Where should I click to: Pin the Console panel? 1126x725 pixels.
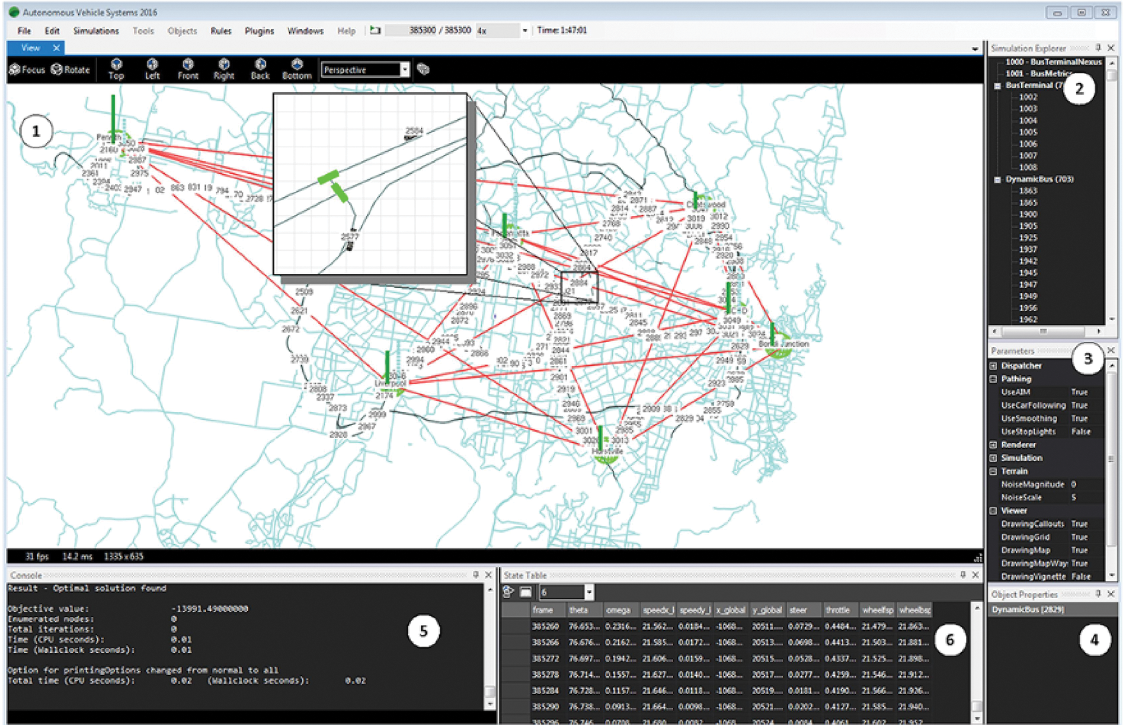click(475, 575)
